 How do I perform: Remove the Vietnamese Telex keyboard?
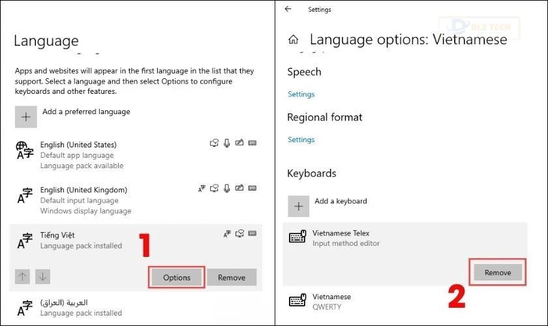(x=498, y=272)
